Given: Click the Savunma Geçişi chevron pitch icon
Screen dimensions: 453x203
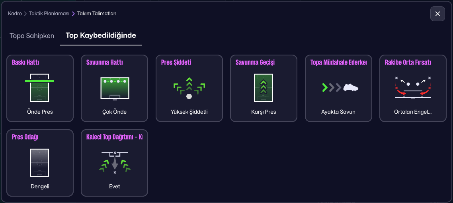Looking at the screenshot, I should tap(264, 87).
